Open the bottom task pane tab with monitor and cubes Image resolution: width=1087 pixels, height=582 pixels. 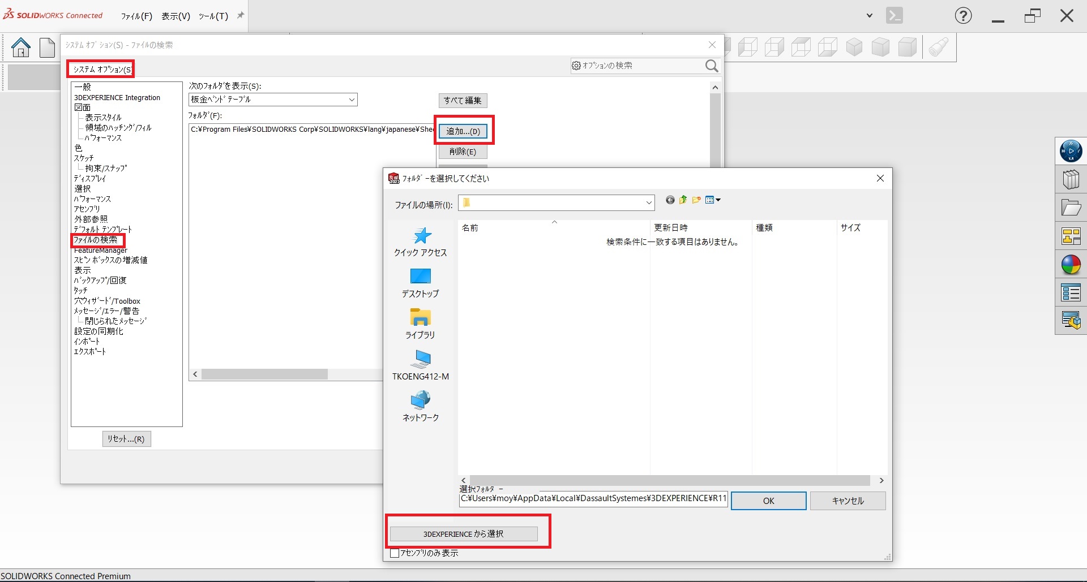click(1071, 320)
